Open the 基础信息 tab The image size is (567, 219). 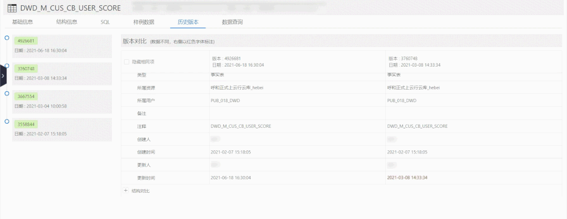pos(23,22)
